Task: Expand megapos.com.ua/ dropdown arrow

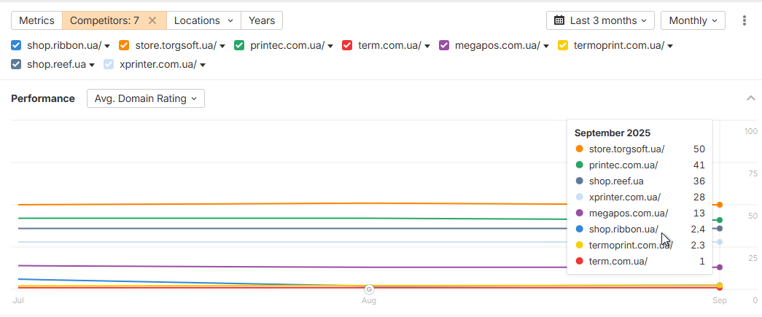Action: [x=546, y=46]
